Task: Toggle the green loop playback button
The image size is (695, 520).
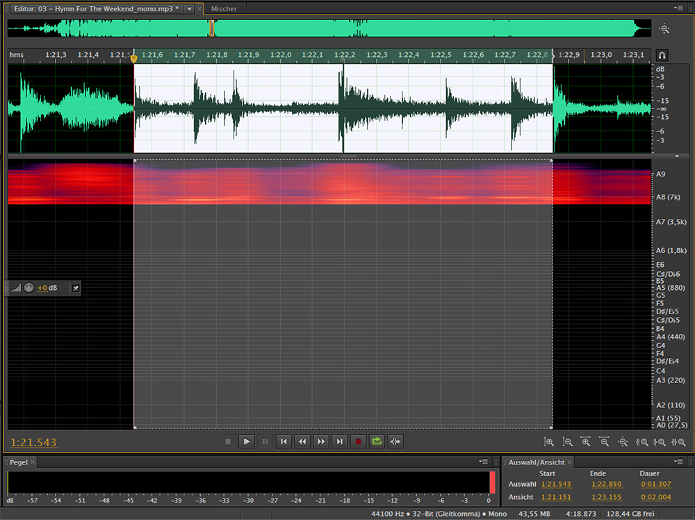Action: (x=377, y=441)
